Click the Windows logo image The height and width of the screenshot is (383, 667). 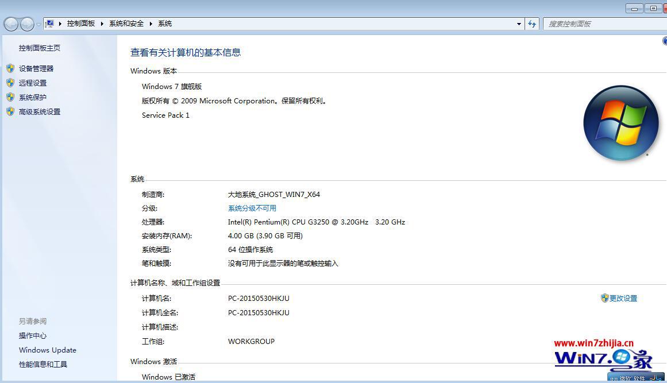tap(621, 123)
